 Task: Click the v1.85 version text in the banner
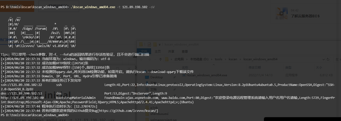click(x=57, y=46)
